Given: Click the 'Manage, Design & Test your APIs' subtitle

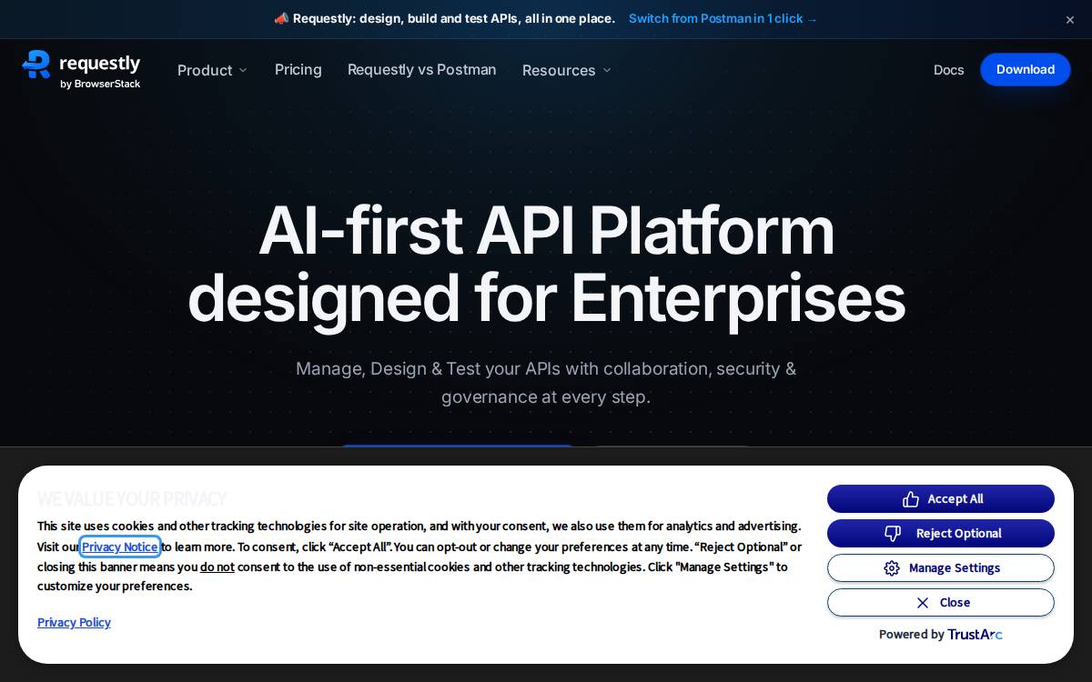Looking at the screenshot, I should (x=546, y=383).
